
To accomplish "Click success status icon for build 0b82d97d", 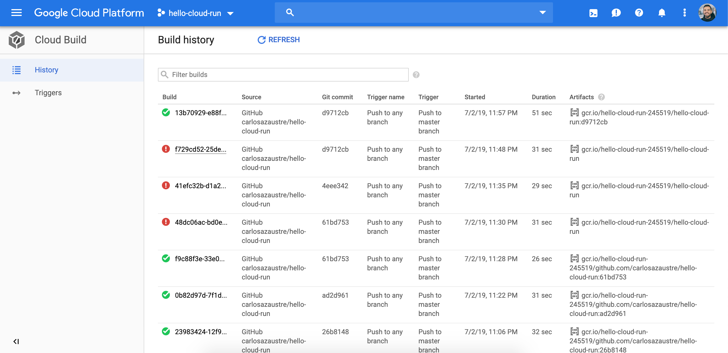I will [x=166, y=295].
